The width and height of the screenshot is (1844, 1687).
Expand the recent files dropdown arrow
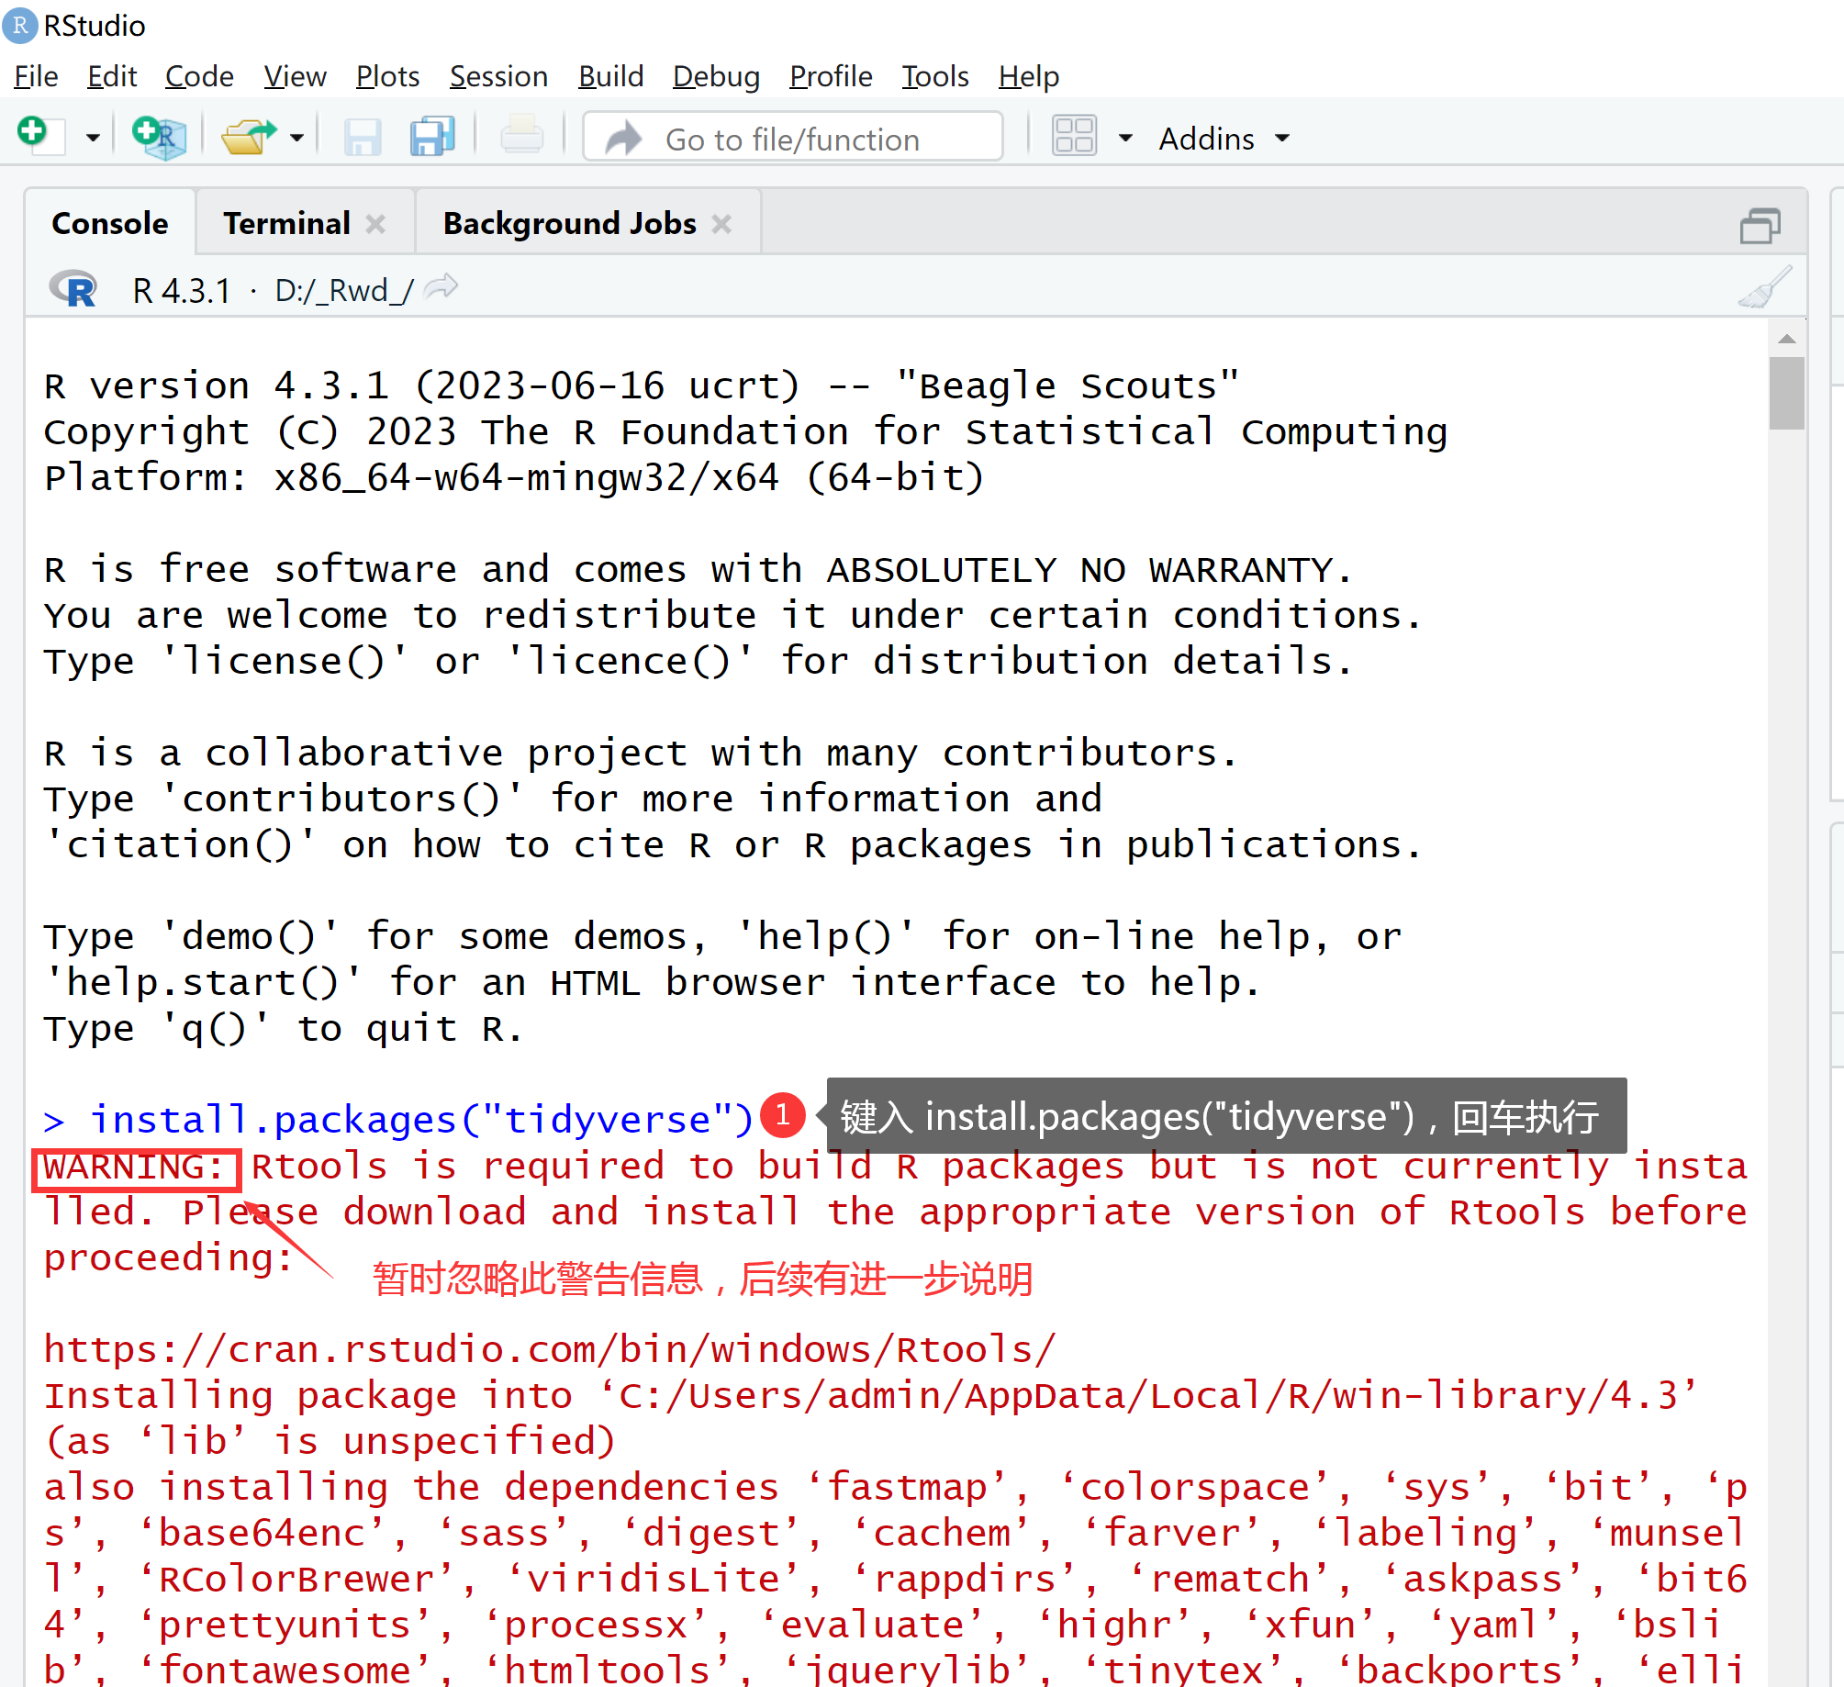(296, 139)
